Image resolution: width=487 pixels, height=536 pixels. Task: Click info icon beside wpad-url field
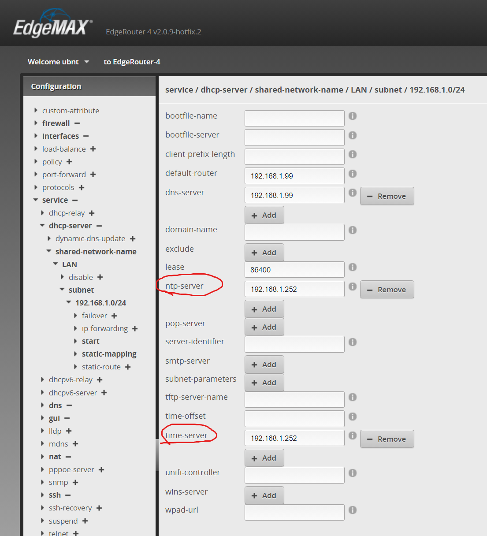353,510
